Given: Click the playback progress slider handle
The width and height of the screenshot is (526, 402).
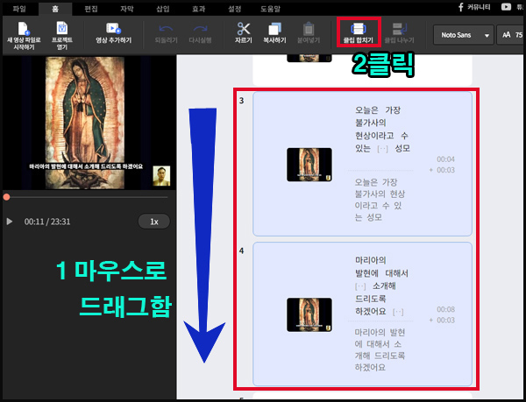Looking at the screenshot, I should point(6,197).
